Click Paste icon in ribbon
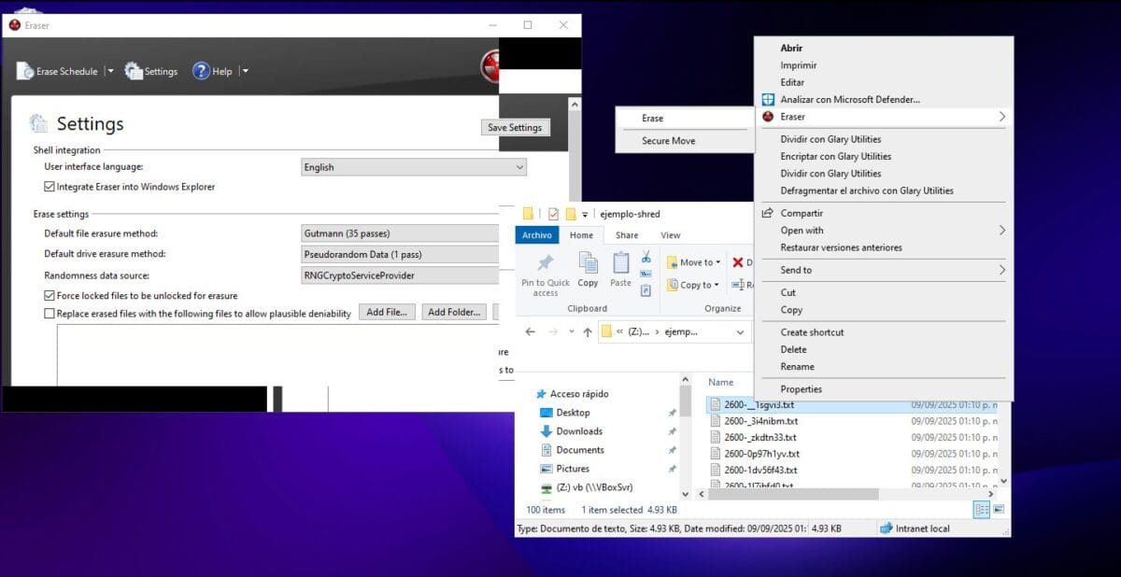This screenshot has width=1121, height=577. point(620,263)
